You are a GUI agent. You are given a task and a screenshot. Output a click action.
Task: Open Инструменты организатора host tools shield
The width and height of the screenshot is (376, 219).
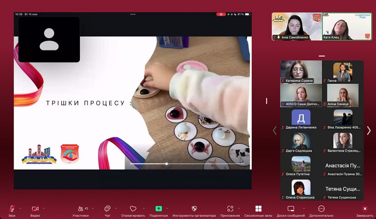click(x=194, y=209)
